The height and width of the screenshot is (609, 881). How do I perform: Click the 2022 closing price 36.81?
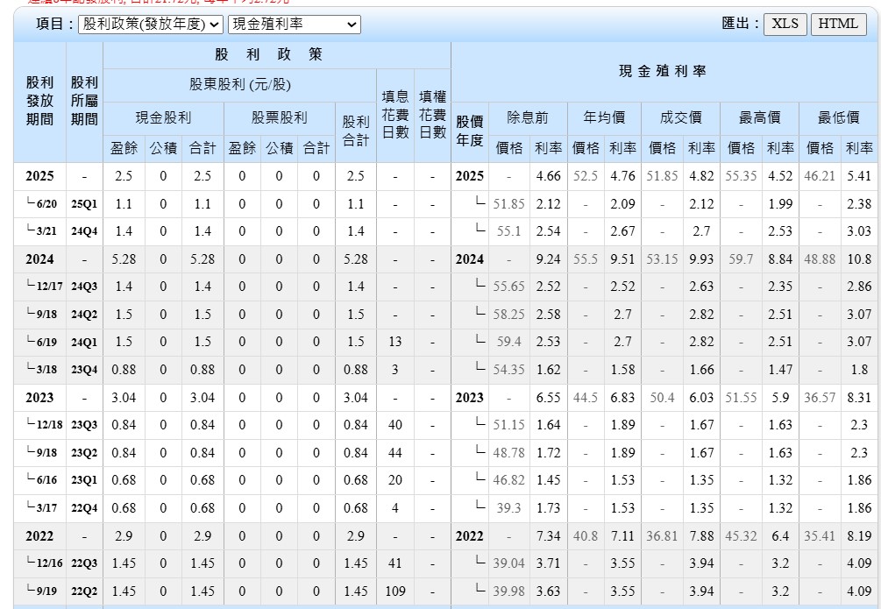[x=663, y=535]
